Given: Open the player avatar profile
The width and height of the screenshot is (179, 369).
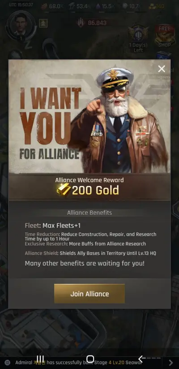Looking at the screenshot, I should click(x=21, y=25).
